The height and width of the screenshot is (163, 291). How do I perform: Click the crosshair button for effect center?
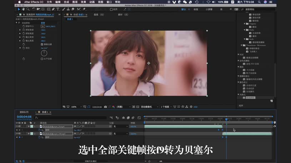pos(43,26)
